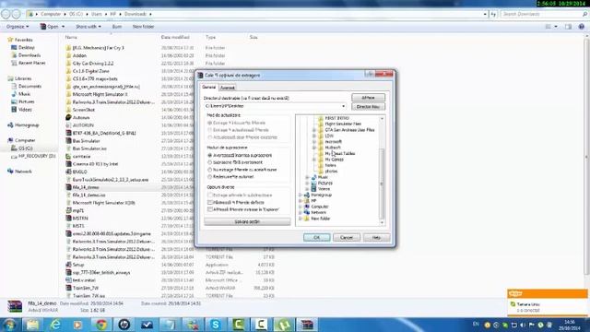This screenshot has width=590, height=332.
Task: Open the destination path combo box dropdown
Action: click(x=343, y=106)
